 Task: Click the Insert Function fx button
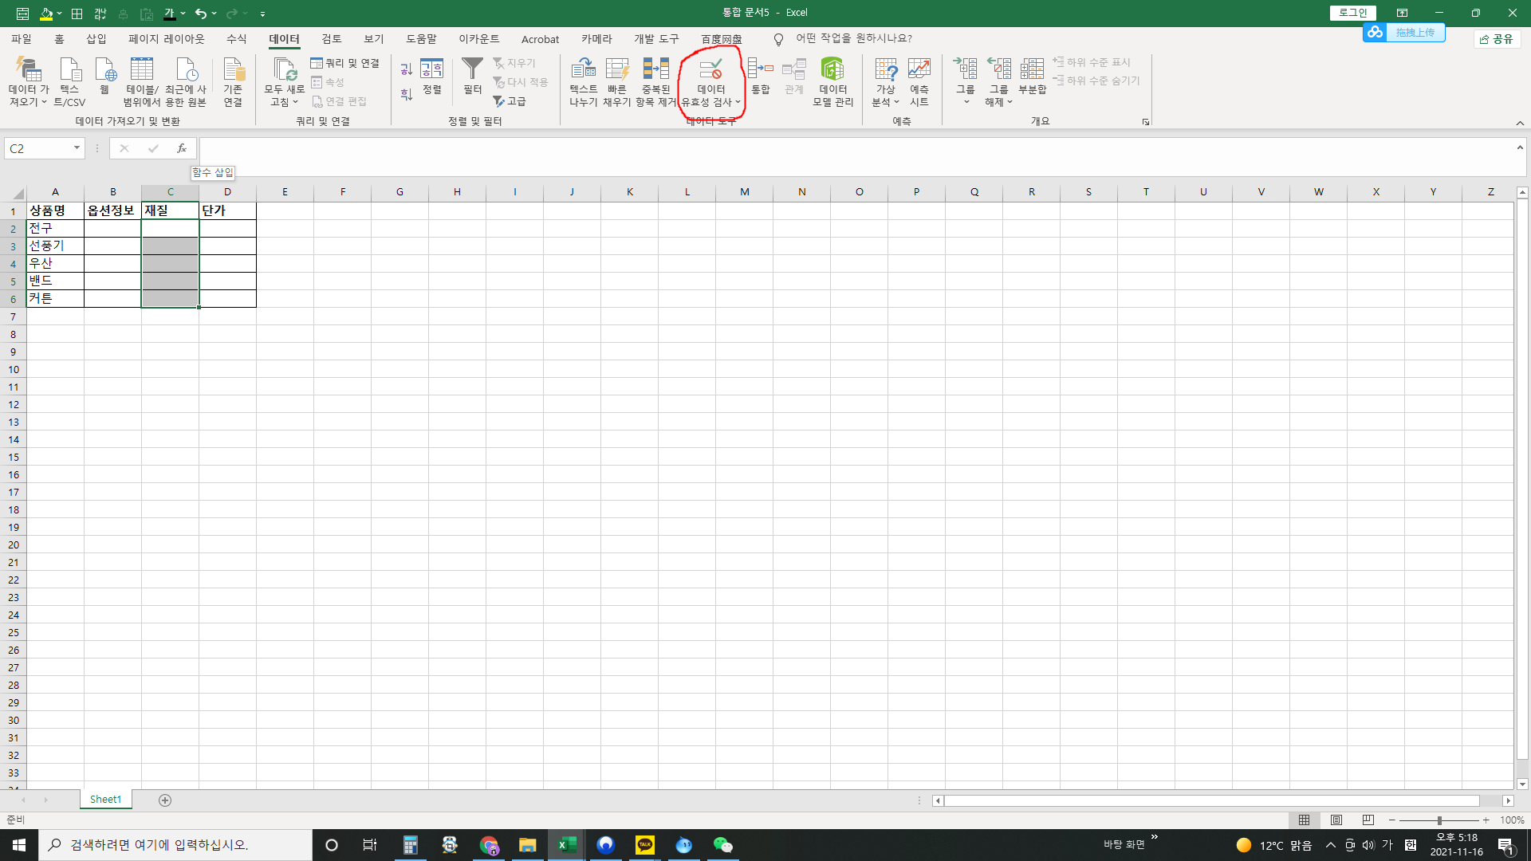(182, 148)
